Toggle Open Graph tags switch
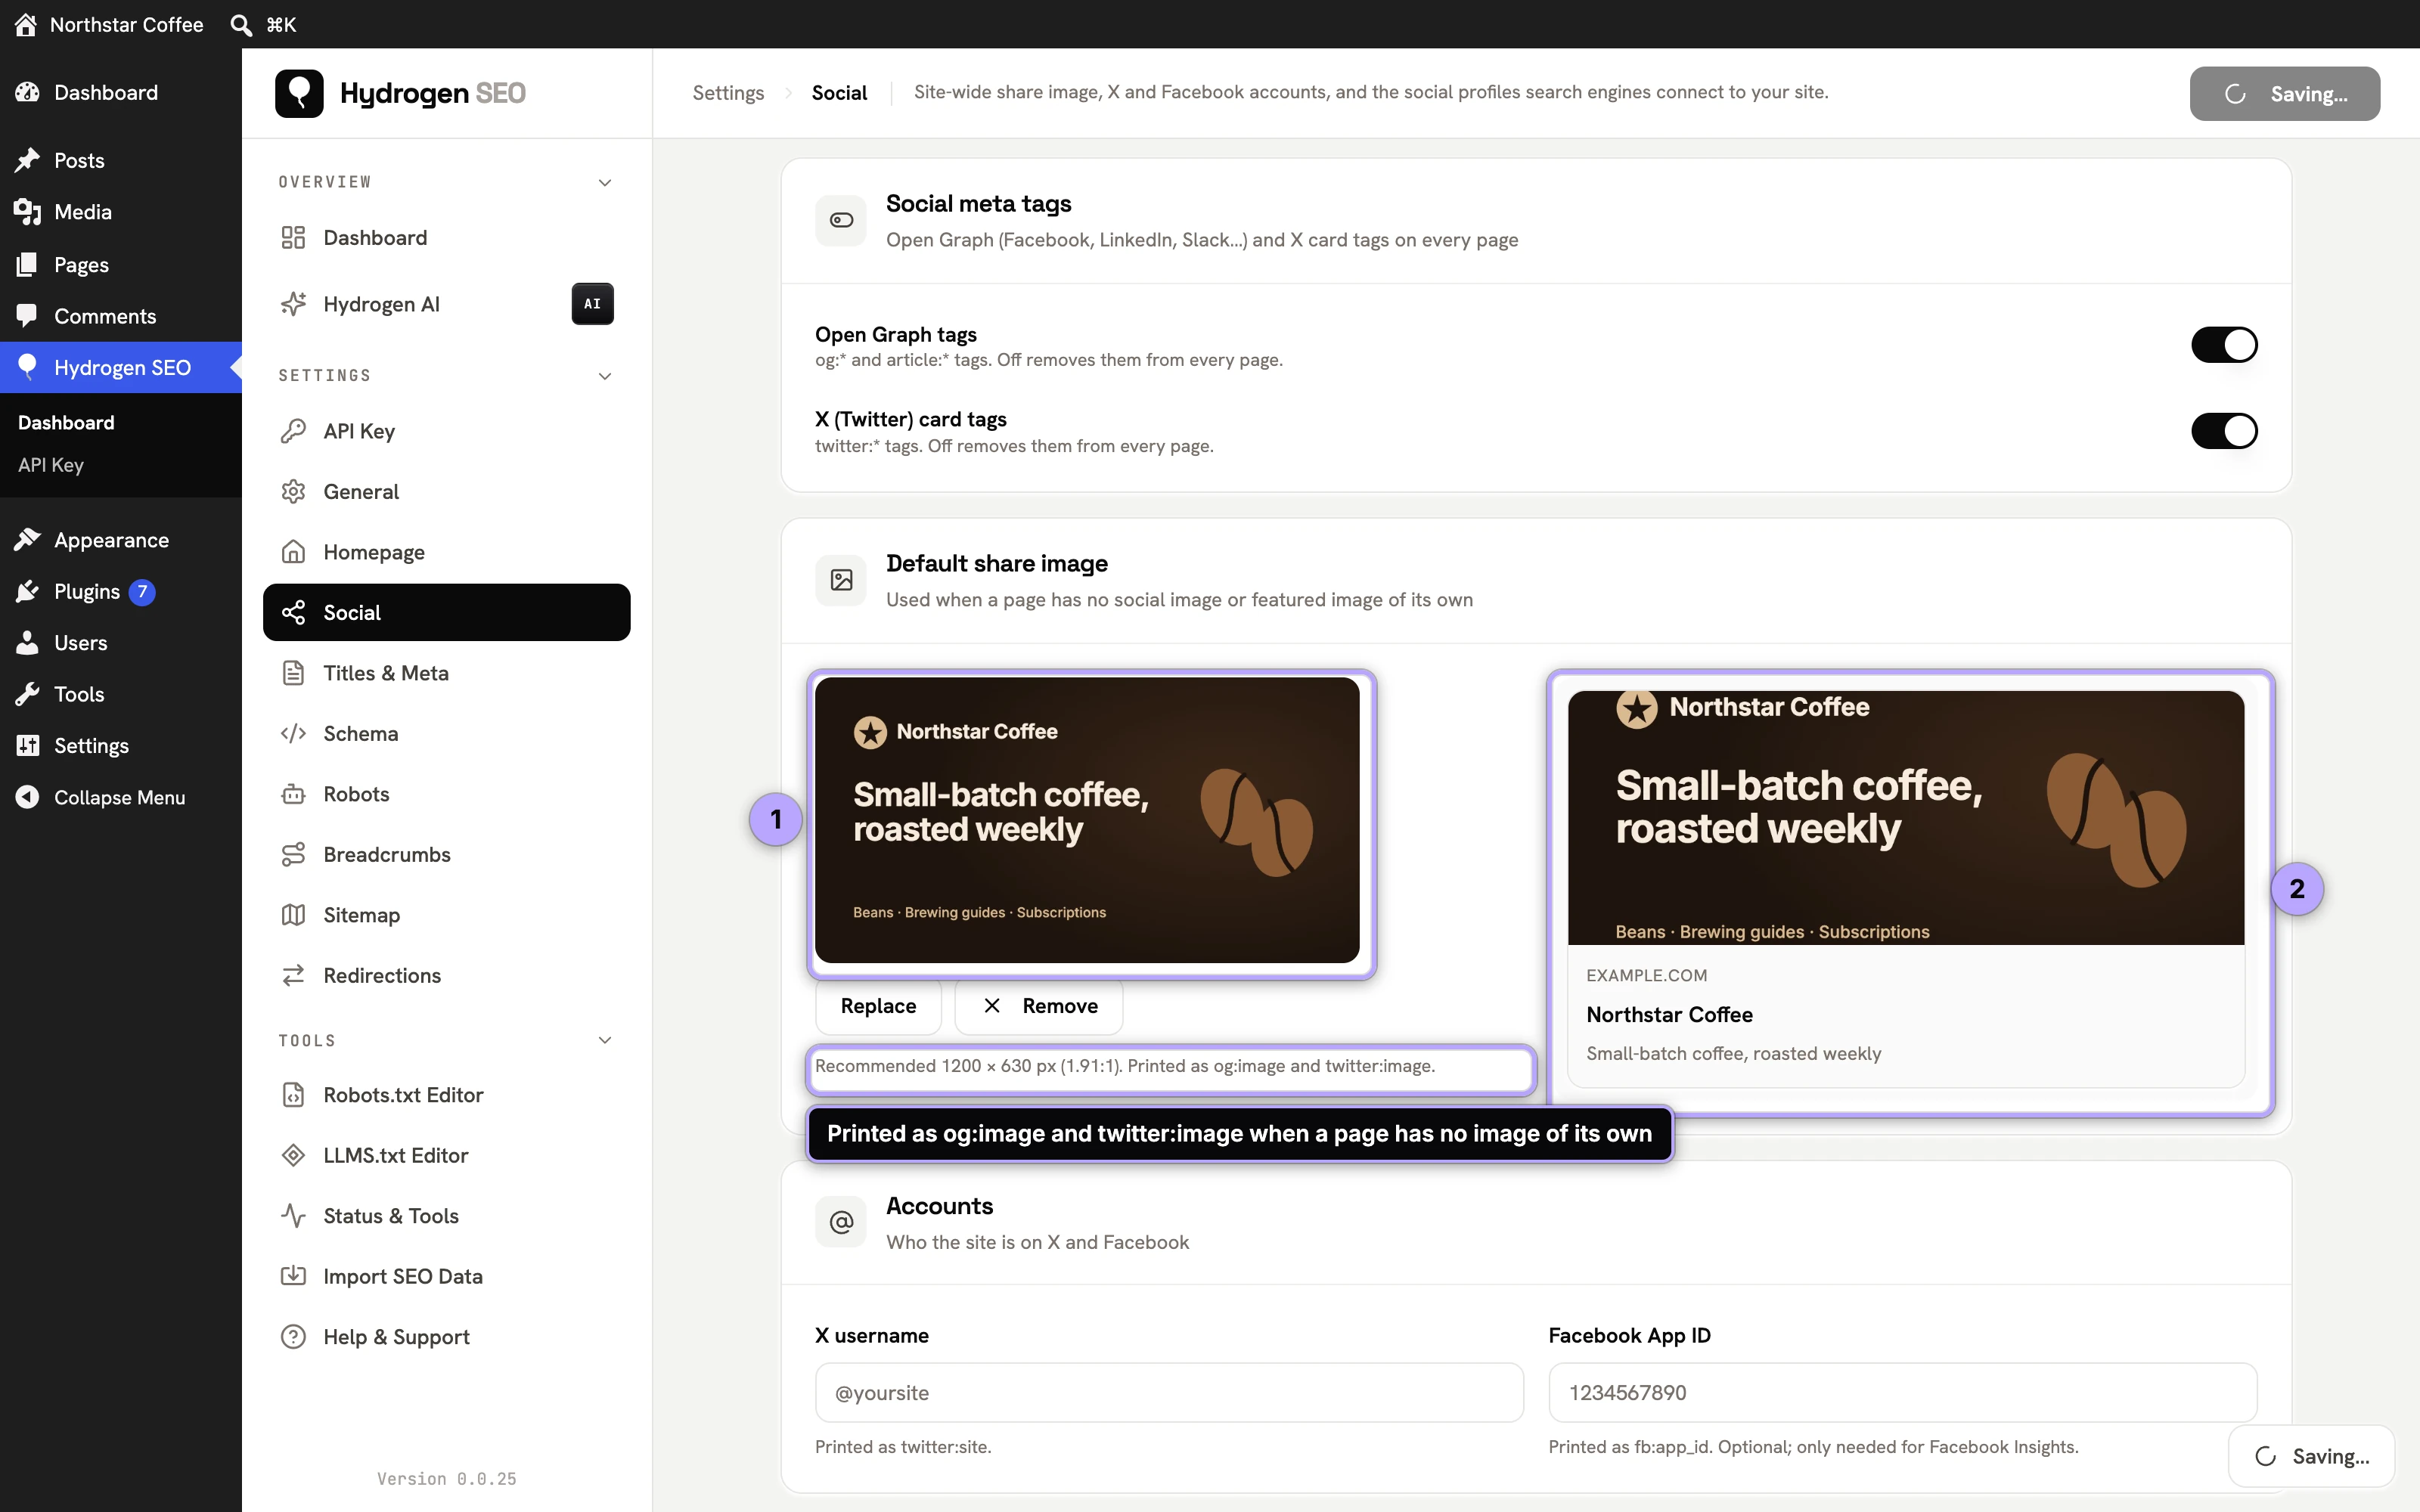This screenshot has height=1512, width=2420. click(2224, 345)
